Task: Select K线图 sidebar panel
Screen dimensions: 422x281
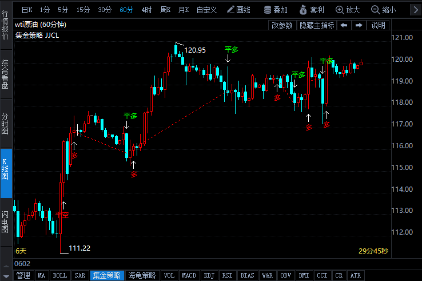Action: [x=6, y=173]
